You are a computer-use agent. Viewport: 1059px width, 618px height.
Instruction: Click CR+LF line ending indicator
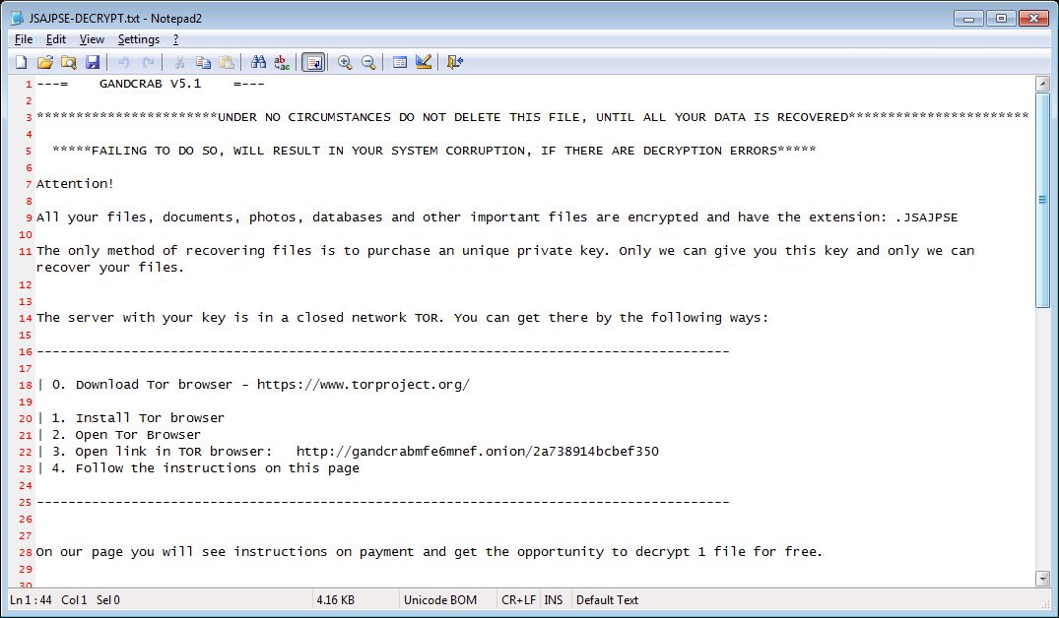(518, 599)
